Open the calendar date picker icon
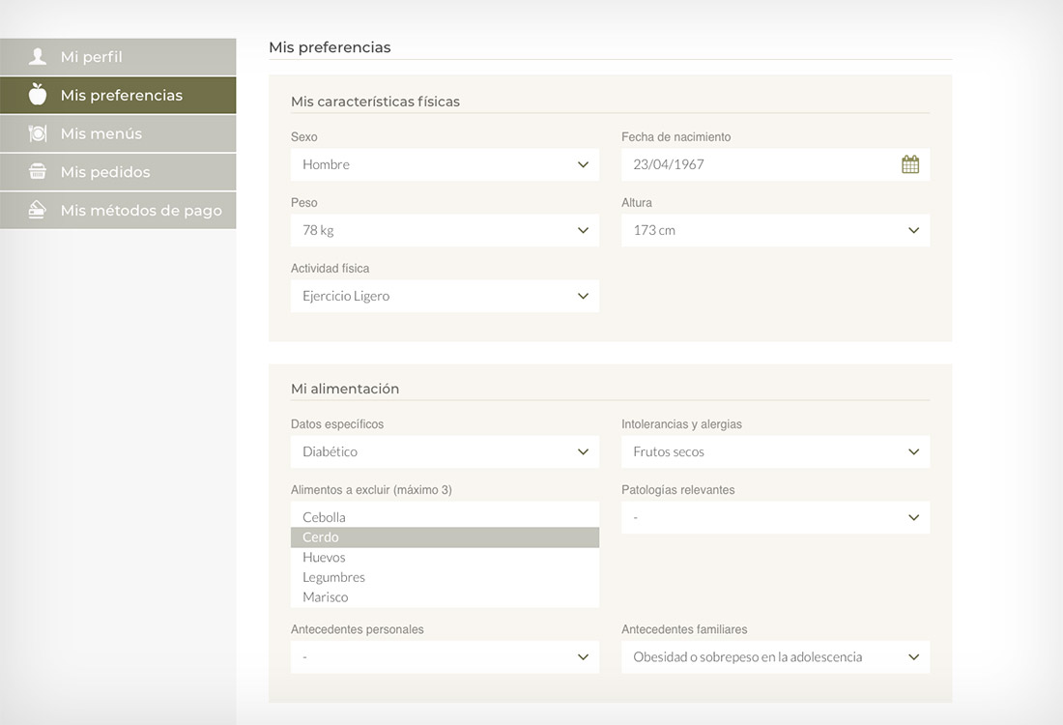The height and width of the screenshot is (725, 1063). 909,164
